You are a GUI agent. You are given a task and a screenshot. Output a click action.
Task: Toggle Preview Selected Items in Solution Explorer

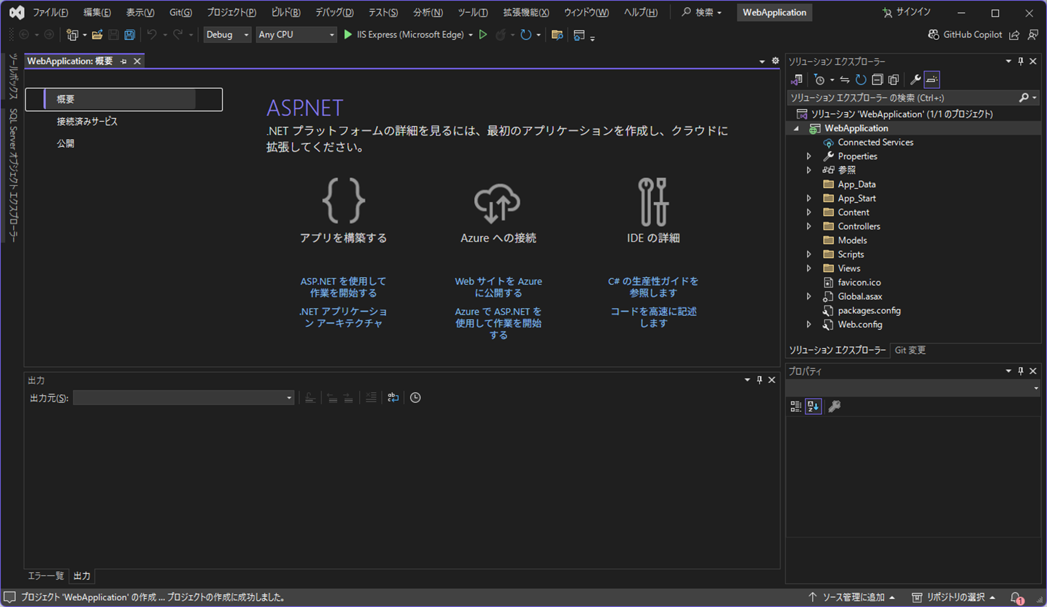893,79
